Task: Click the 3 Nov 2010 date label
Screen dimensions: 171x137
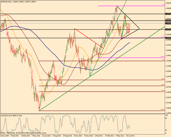Action: click(x=78, y=136)
